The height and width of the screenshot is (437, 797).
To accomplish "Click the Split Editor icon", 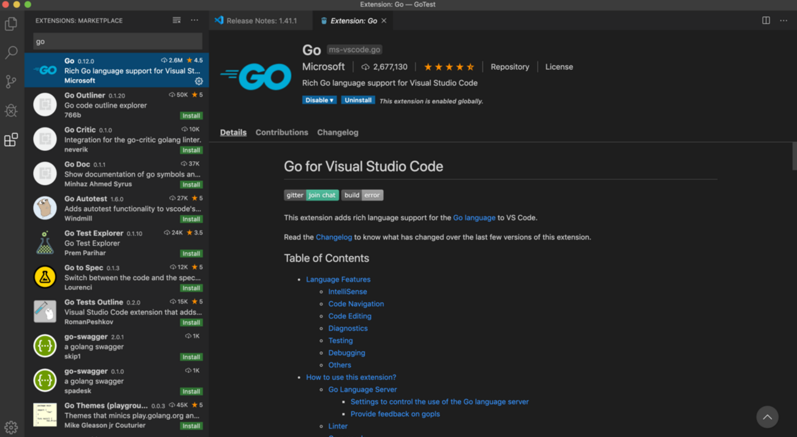I will coord(766,20).
